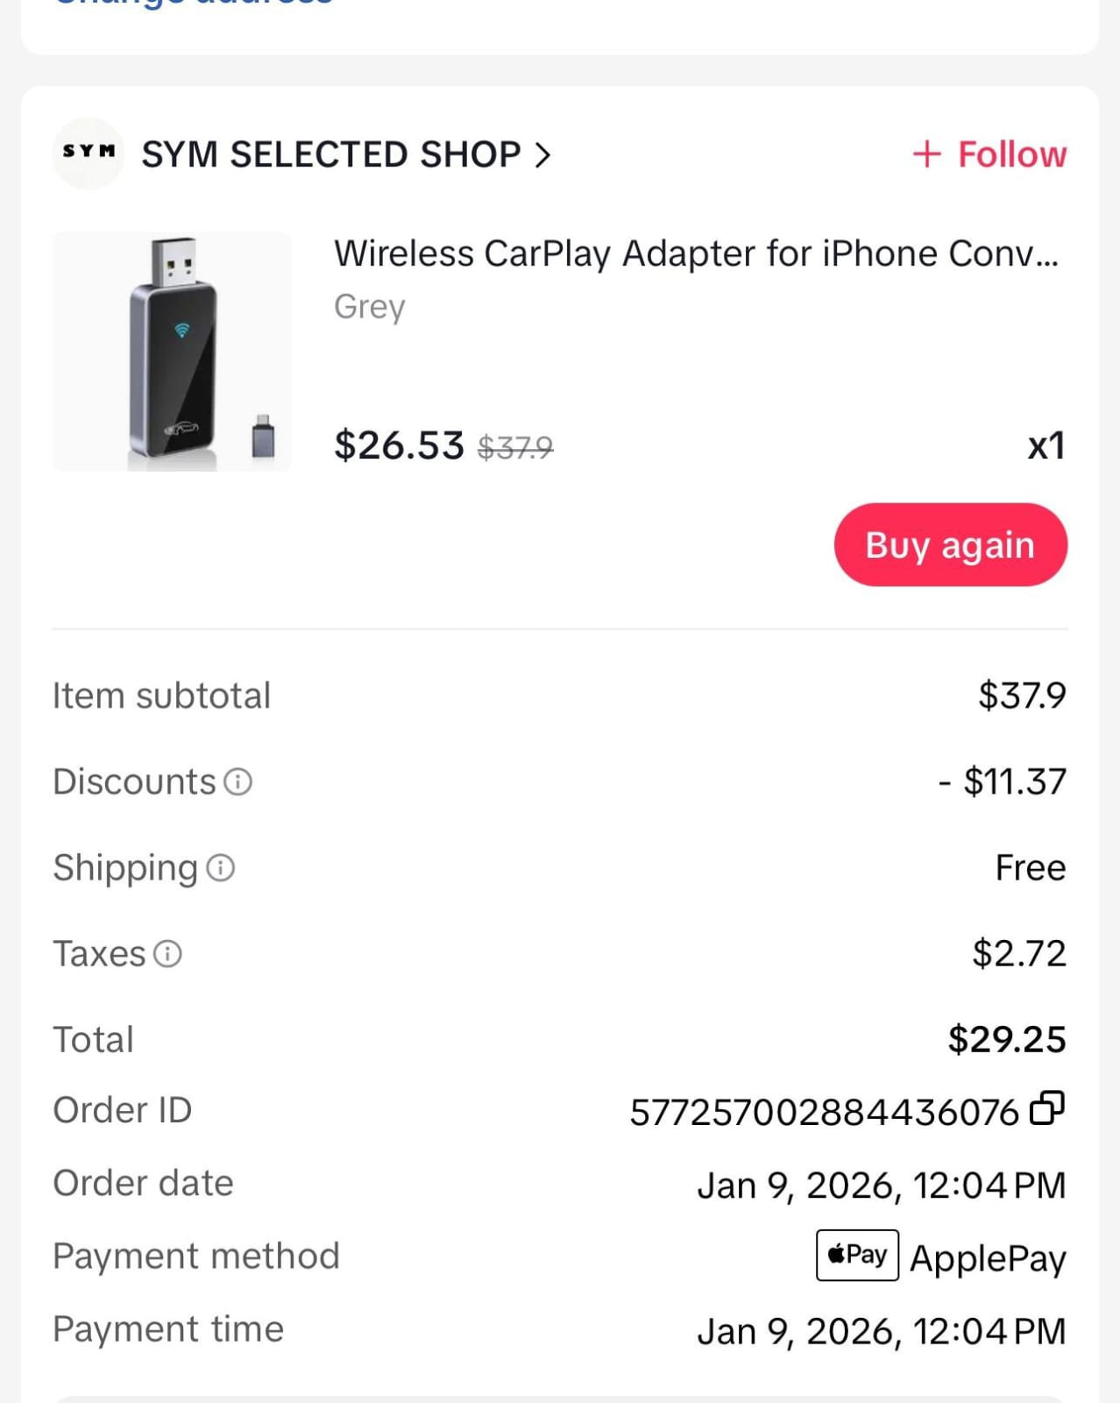The image size is (1120, 1403).
Task: Tap the $29.25 total amount
Action: pos(1006,1040)
